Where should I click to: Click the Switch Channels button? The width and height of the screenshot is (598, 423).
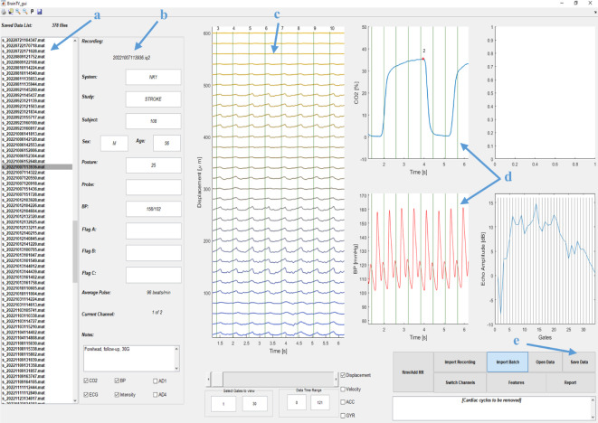coord(460,382)
